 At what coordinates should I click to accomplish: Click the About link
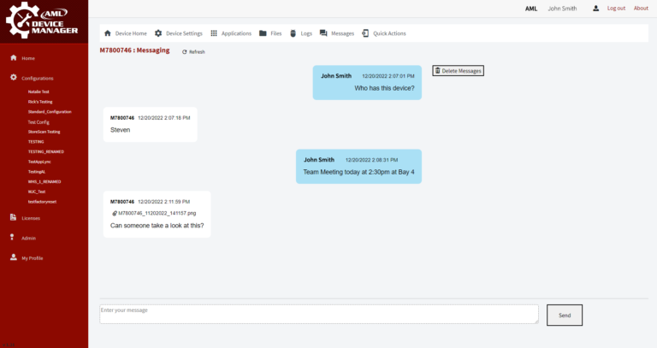click(x=641, y=9)
